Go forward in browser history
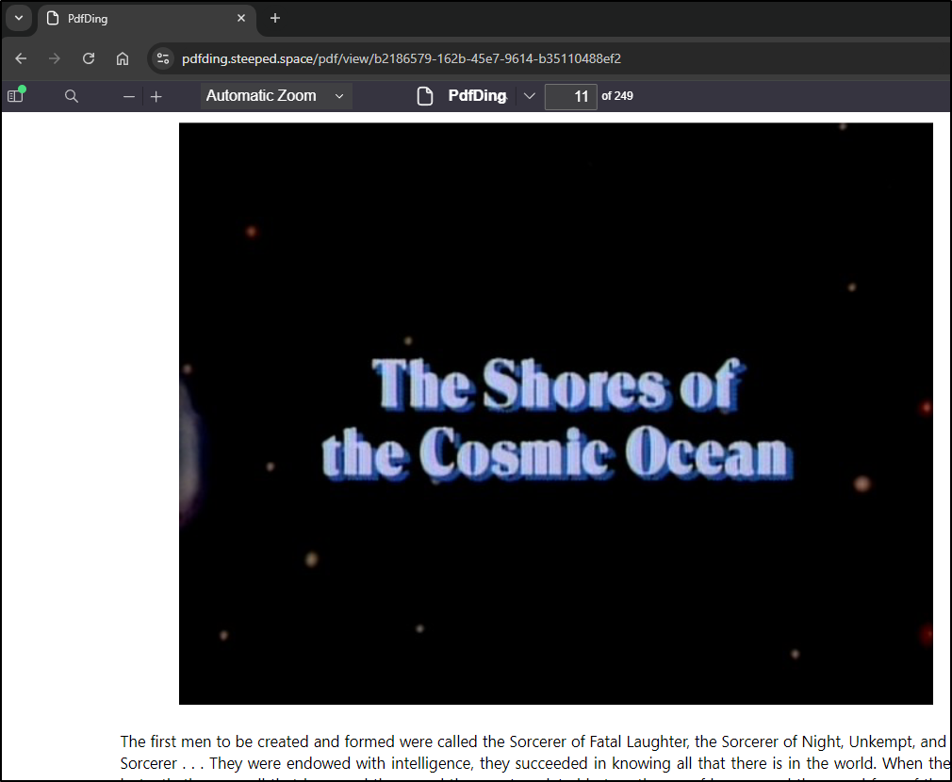The image size is (952, 782). pyautogui.click(x=55, y=58)
